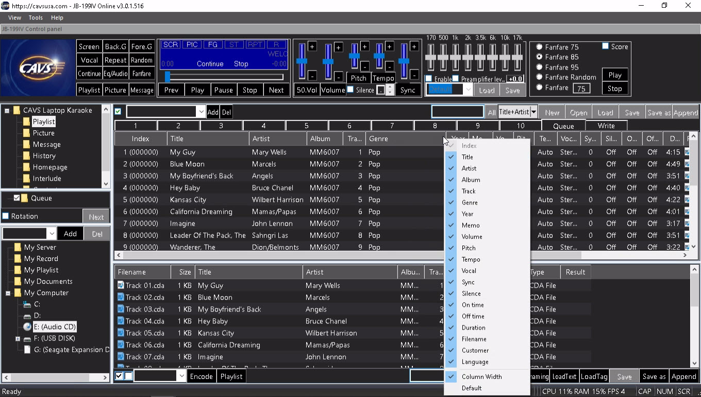Open the playlist name combo box arrow
The height and width of the screenshot is (397, 701).
pyautogui.click(x=201, y=112)
